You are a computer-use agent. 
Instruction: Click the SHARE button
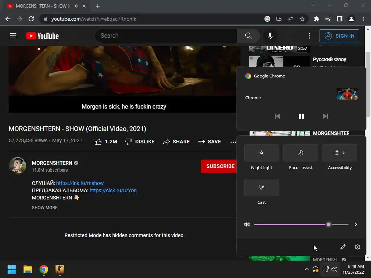176,142
